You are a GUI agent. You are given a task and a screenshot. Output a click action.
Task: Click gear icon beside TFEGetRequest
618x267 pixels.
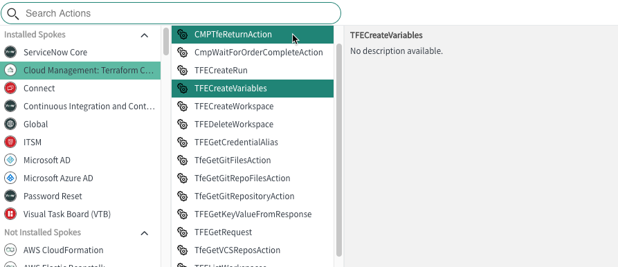point(182,232)
